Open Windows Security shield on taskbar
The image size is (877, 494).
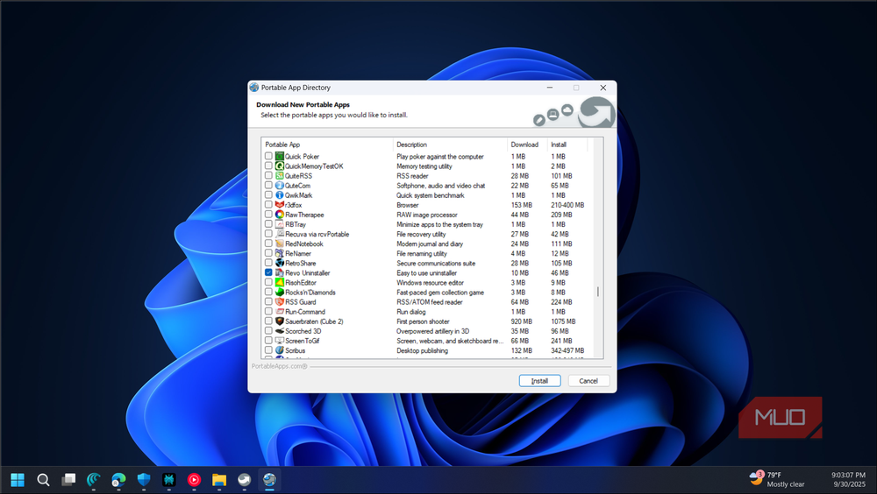[144, 479]
